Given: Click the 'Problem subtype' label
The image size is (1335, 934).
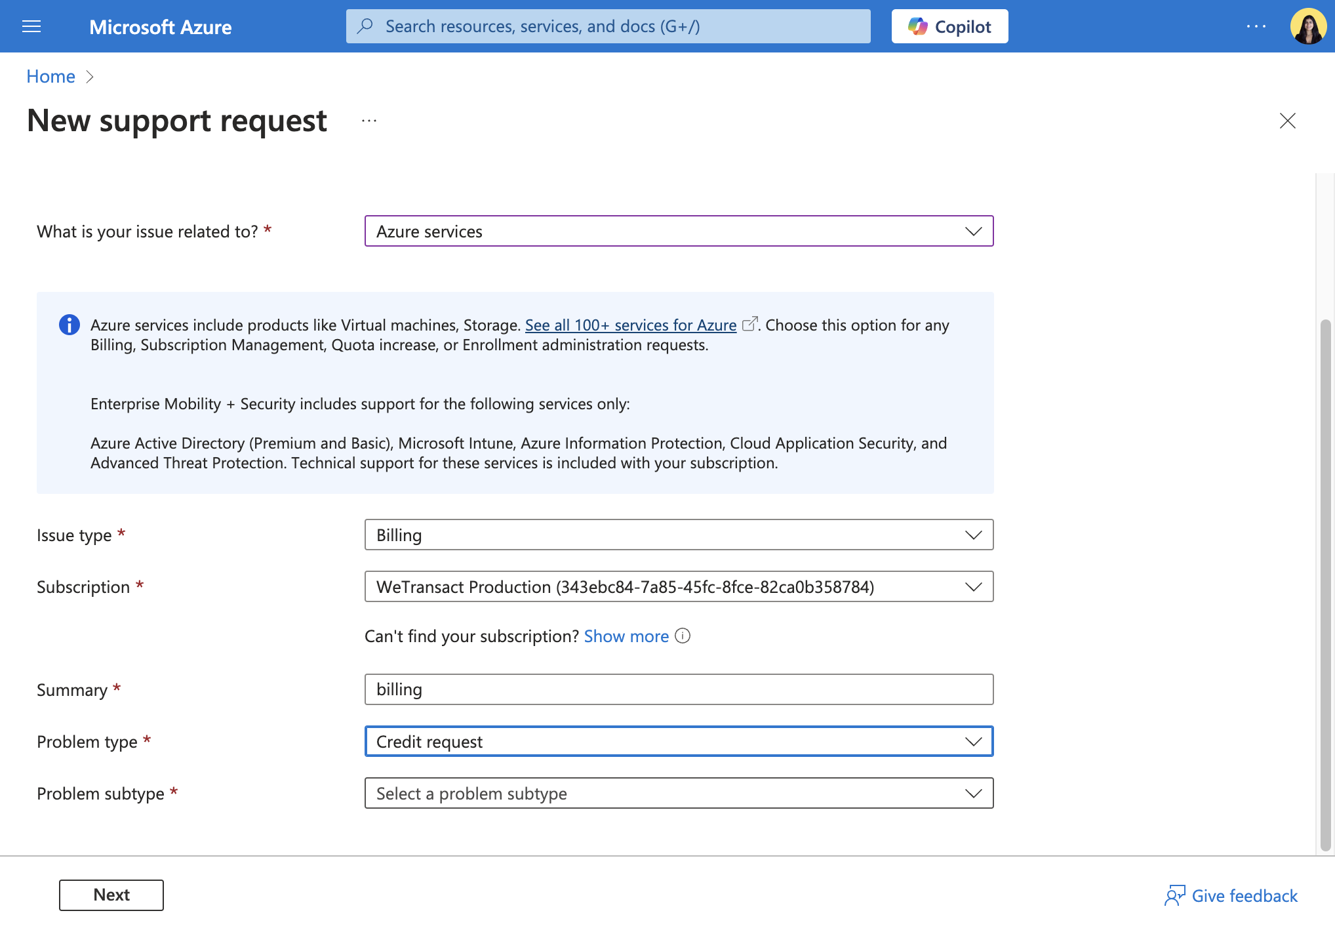Looking at the screenshot, I should pos(100,794).
